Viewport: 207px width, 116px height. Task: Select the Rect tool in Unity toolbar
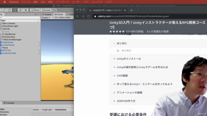click(15, 10)
